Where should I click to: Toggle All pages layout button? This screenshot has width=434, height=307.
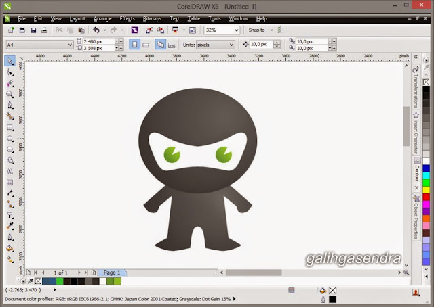point(161,45)
